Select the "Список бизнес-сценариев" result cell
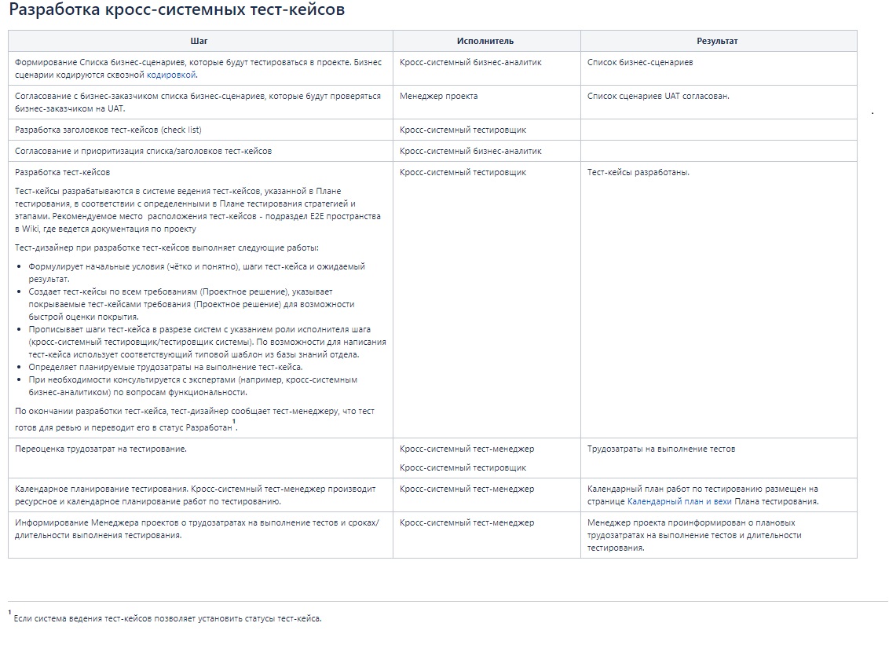Image resolution: width=889 pixels, height=645 pixels. click(x=640, y=62)
